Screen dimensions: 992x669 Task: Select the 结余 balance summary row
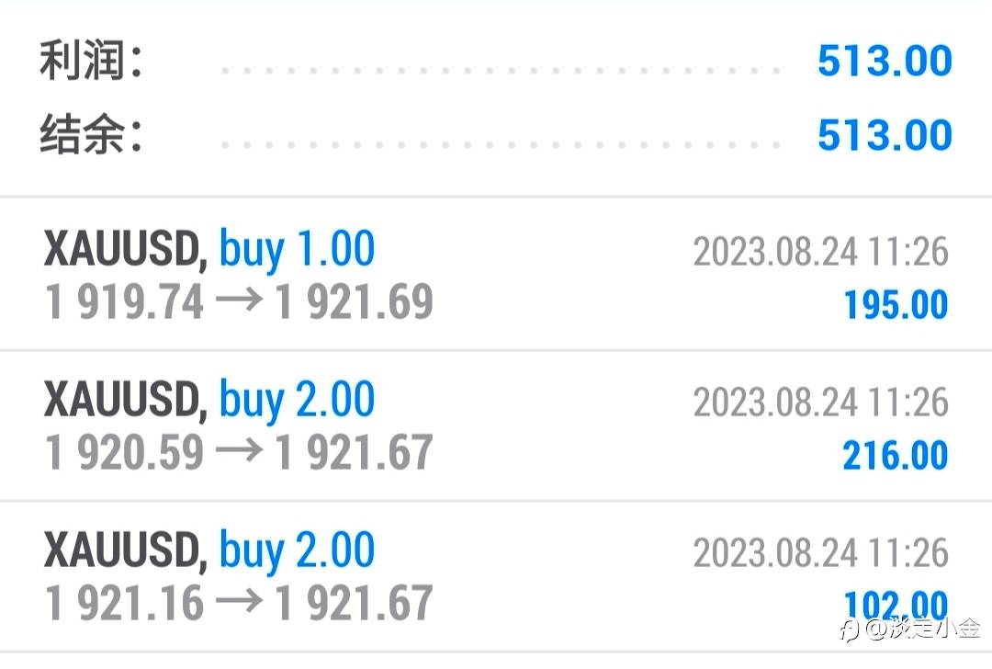click(x=496, y=135)
